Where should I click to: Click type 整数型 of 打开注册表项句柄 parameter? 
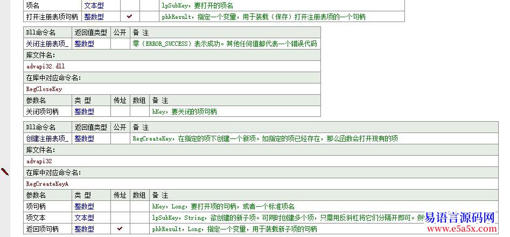click(94, 16)
